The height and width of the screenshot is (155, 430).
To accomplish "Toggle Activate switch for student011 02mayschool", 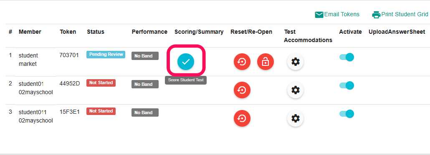I will [347, 114].
